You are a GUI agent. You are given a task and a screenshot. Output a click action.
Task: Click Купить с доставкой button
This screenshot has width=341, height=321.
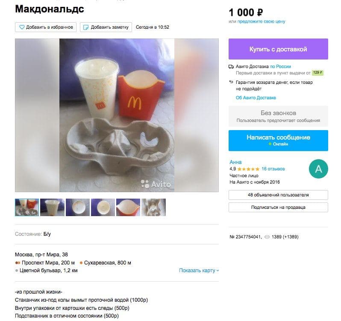[278, 49]
